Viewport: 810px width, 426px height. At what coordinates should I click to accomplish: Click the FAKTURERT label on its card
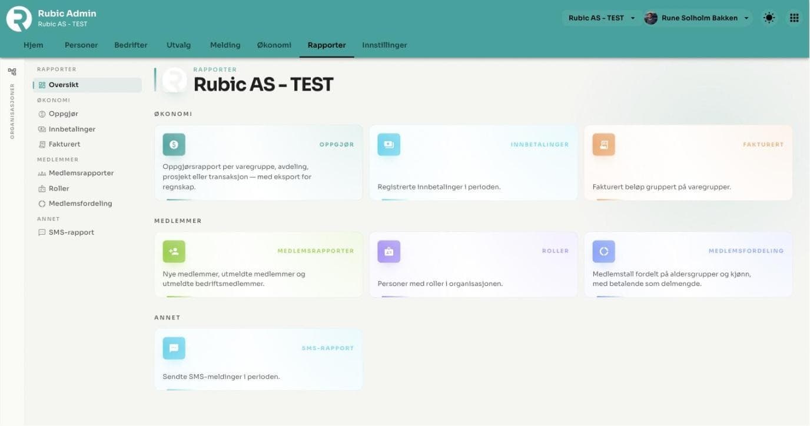(x=763, y=144)
